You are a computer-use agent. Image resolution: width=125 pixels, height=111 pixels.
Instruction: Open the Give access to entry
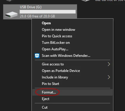click(x=72, y=64)
